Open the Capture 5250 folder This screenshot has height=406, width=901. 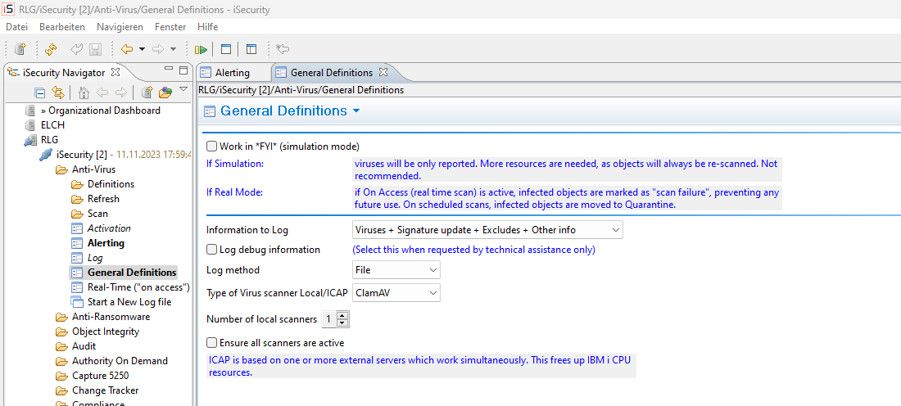click(101, 377)
